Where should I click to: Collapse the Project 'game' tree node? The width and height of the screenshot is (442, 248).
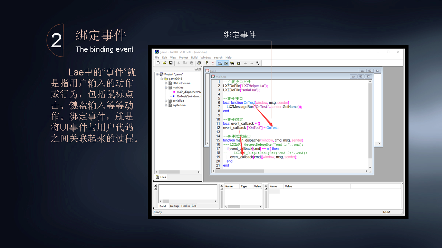tap(157, 74)
